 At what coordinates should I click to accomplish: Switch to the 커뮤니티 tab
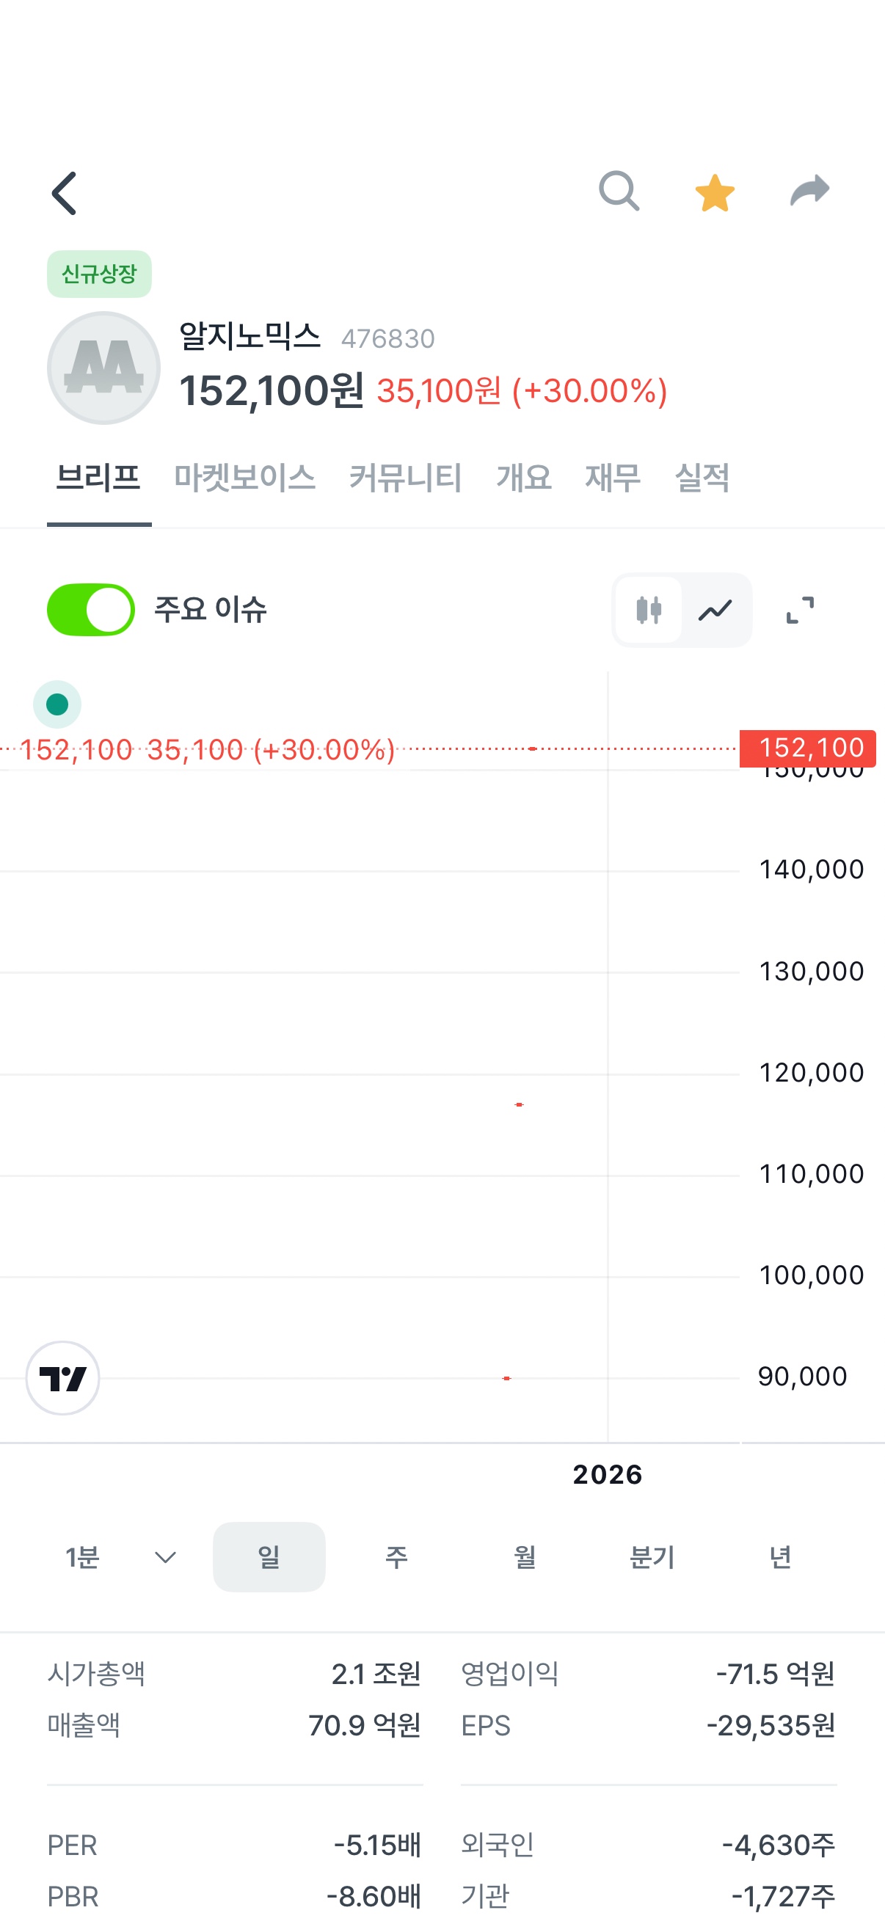pyautogui.click(x=406, y=478)
